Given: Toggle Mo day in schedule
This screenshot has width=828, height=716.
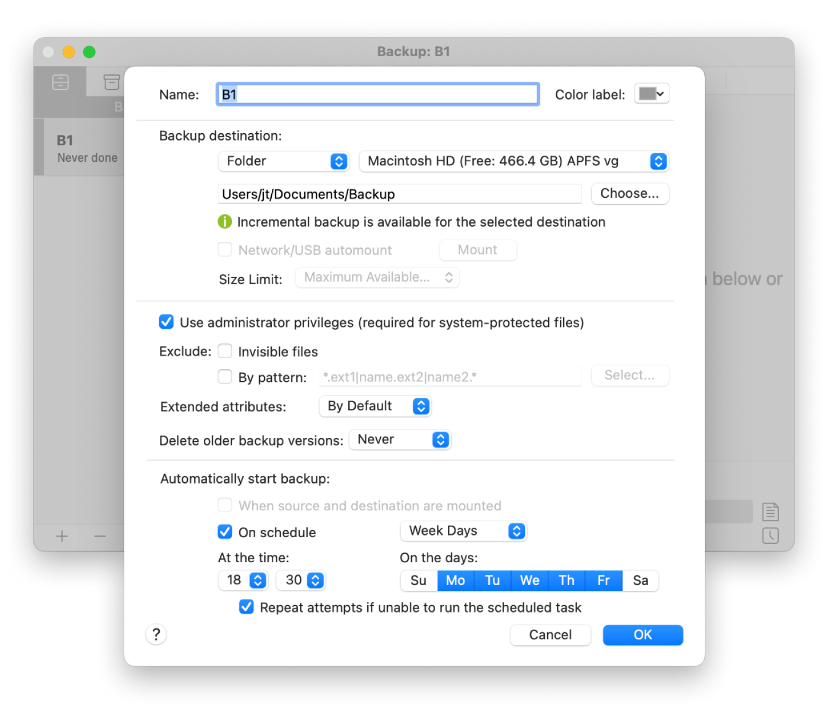Looking at the screenshot, I should pos(455,581).
